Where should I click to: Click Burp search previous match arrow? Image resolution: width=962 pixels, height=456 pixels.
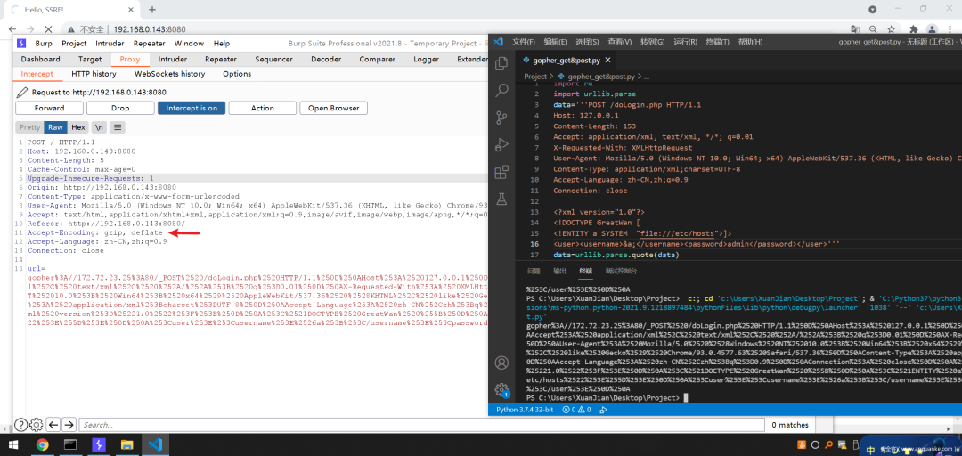click(x=53, y=425)
